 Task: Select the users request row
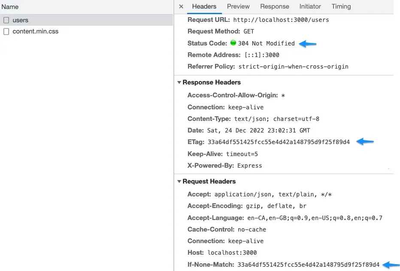pyautogui.click(x=21, y=20)
